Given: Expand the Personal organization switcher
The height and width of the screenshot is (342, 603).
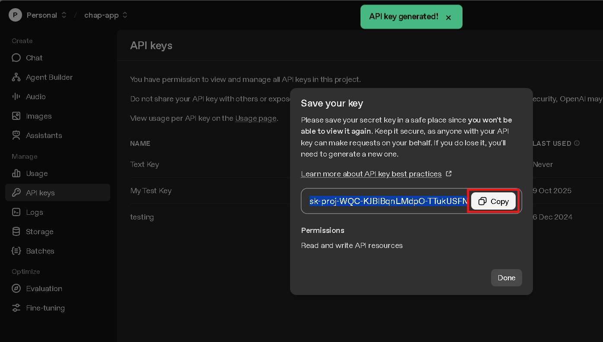Looking at the screenshot, I should 63,15.
